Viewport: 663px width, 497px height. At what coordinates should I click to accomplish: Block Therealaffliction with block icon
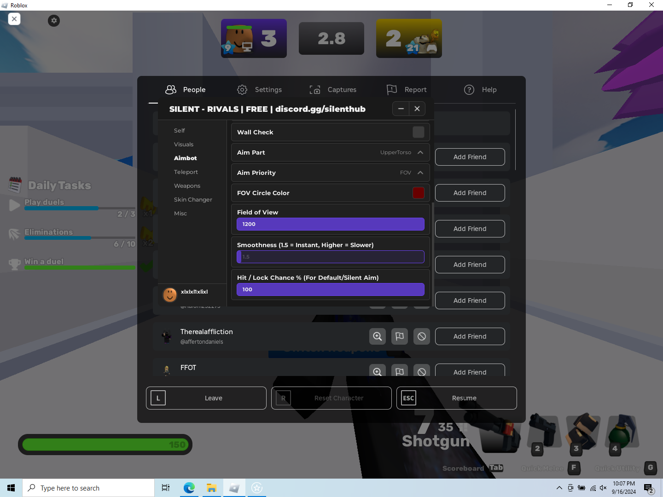422,336
